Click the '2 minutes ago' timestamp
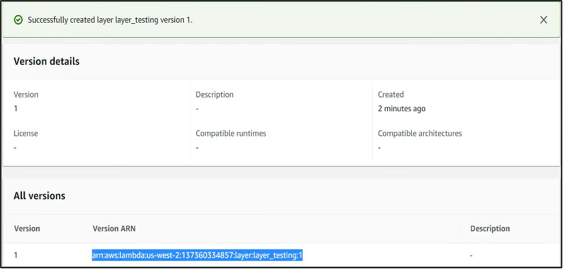This screenshot has width=563, height=269. coord(402,108)
